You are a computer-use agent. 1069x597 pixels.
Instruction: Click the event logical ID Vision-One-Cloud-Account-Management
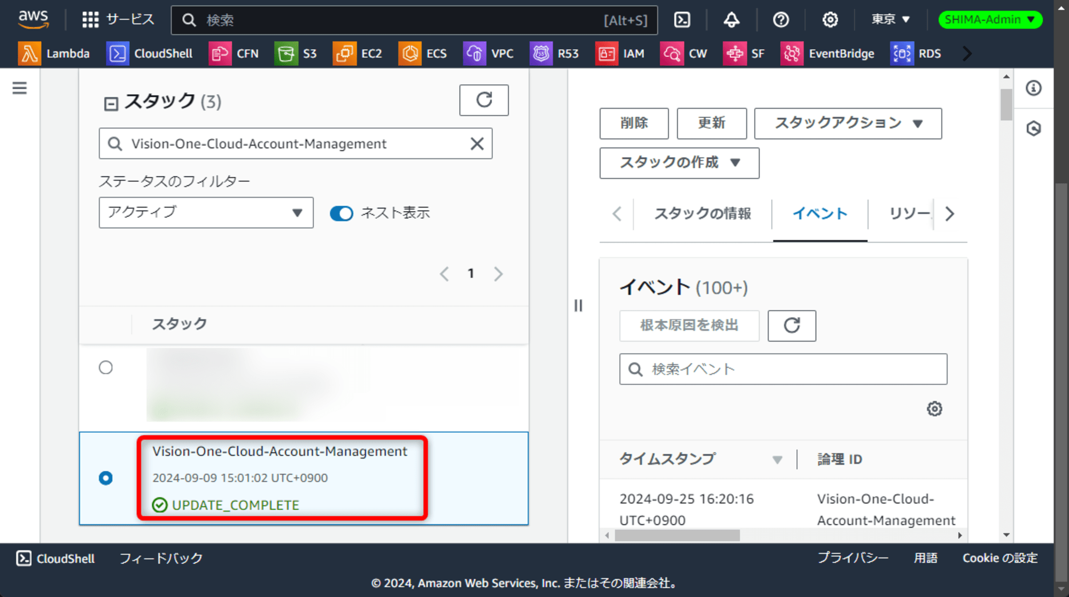point(886,509)
